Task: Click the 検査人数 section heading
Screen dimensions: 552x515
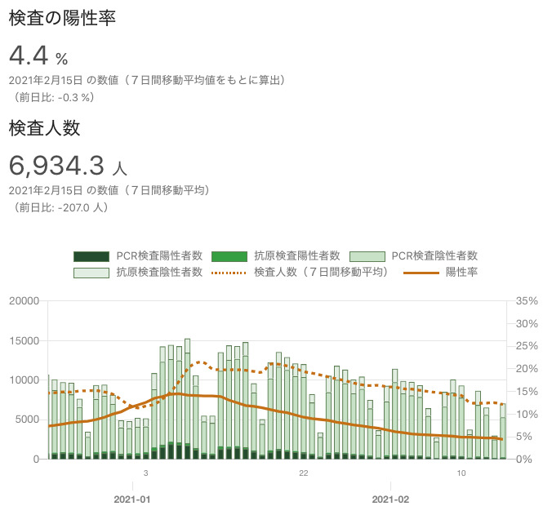Action: [x=44, y=128]
